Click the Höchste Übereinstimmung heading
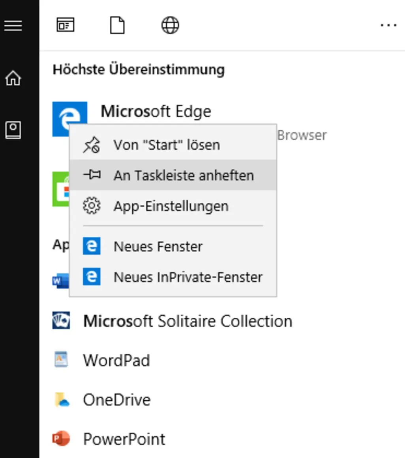The width and height of the screenshot is (405, 458). [x=139, y=70]
